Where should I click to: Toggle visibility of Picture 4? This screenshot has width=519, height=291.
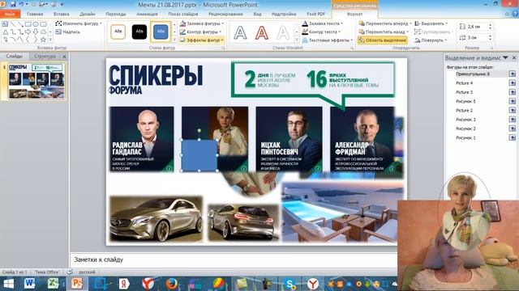512,83
